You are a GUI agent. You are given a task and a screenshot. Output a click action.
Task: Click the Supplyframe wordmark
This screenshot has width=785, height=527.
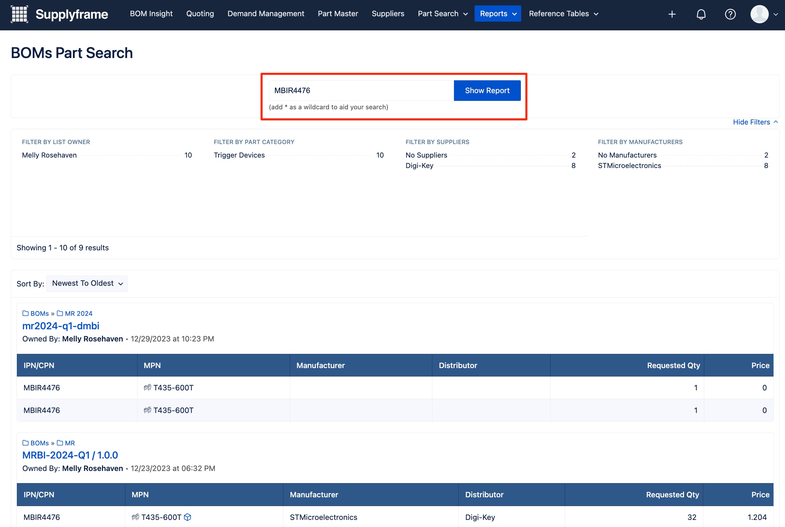72,14
